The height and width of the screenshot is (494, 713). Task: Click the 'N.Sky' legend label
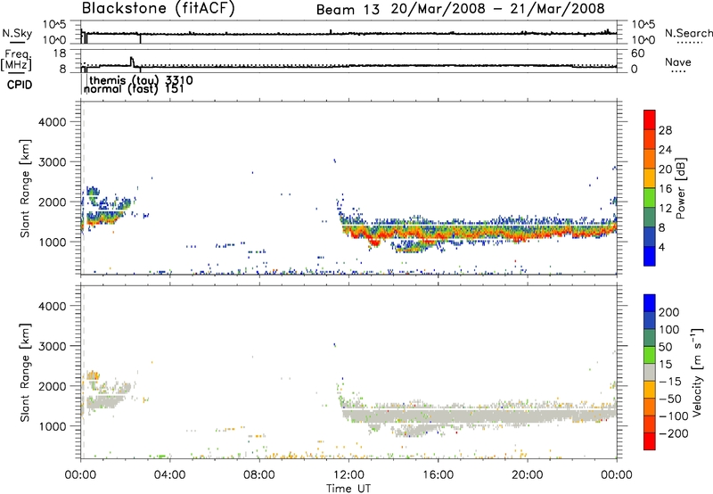[x=17, y=33]
